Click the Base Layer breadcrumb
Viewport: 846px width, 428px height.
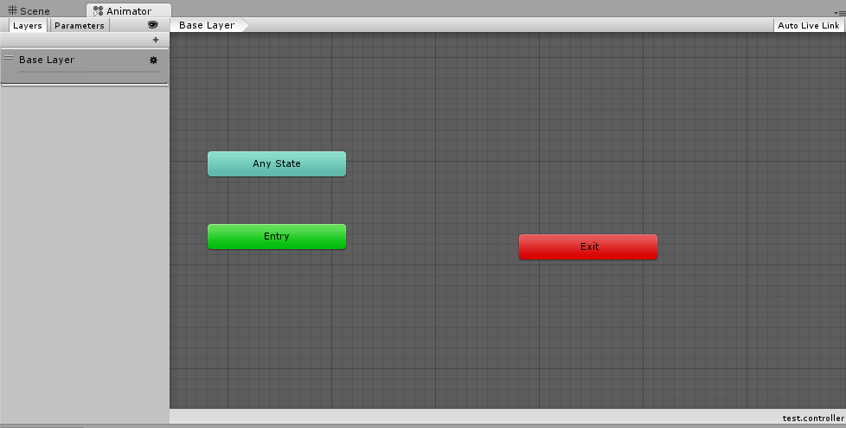click(x=207, y=25)
